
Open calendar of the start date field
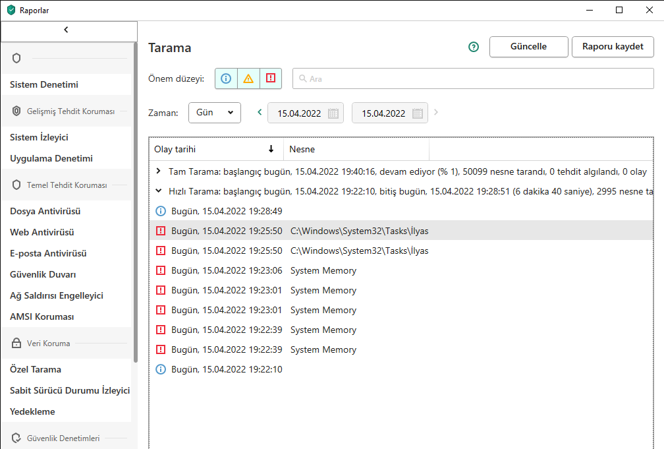pos(333,113)
